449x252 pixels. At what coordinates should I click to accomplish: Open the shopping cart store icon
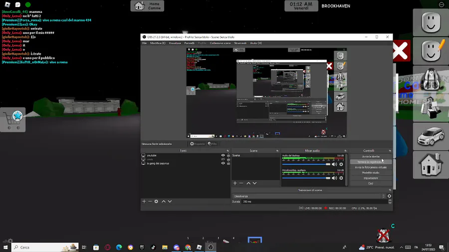tap(13, 120)
